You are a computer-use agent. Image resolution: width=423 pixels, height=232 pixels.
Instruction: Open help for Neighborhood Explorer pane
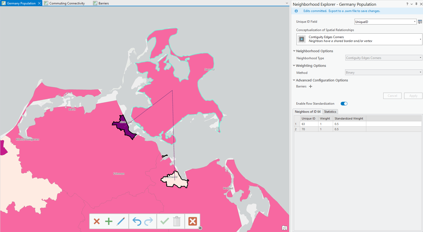pos(407,4)
